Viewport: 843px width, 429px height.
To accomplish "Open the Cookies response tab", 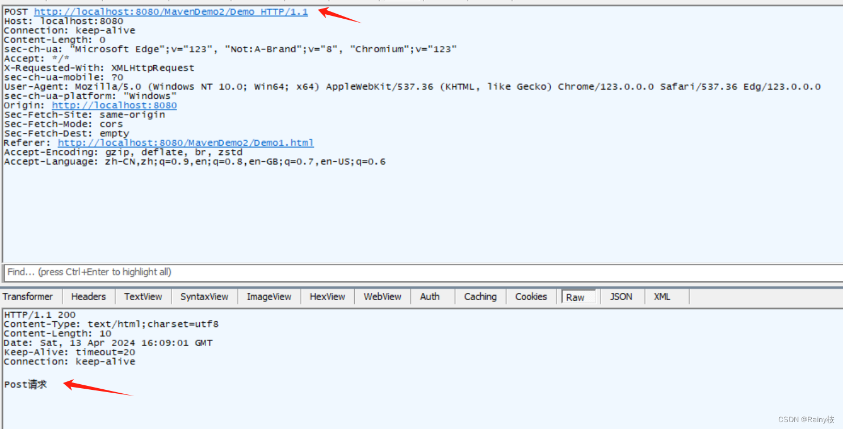I will coord(531,296).
